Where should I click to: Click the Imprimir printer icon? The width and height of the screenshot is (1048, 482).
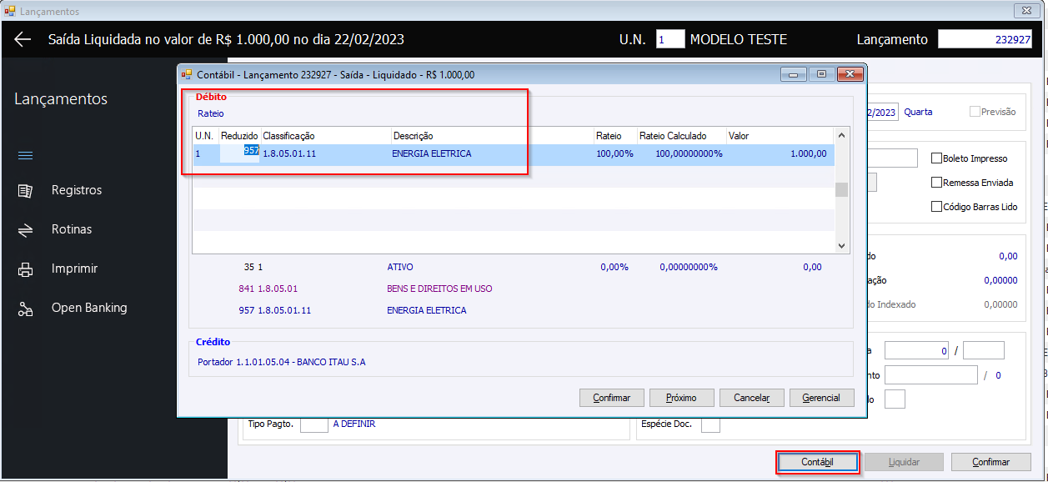coord(25,269)
